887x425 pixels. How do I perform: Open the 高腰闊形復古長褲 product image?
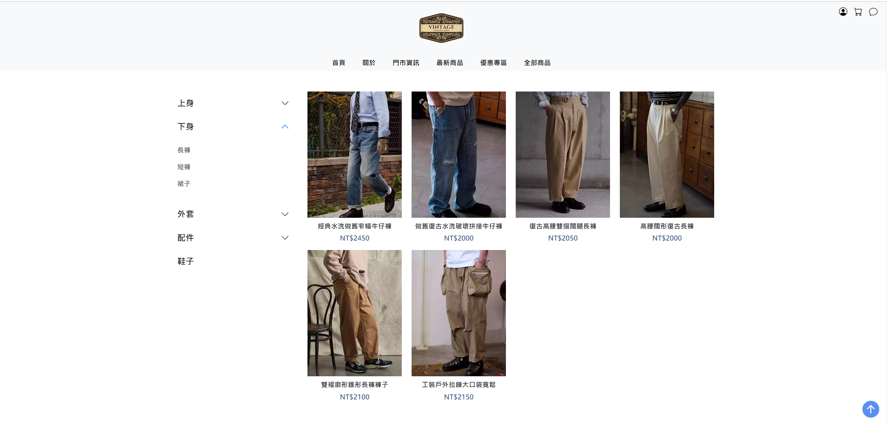click(x=667, y=155)
